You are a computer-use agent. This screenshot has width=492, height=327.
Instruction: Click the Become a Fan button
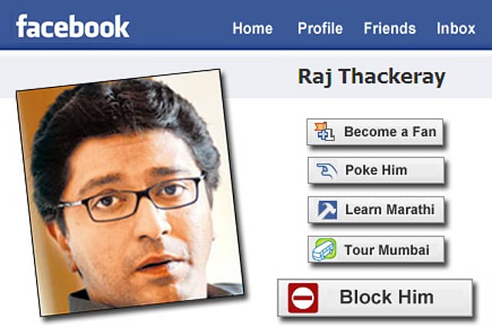(x=375, y=132)
